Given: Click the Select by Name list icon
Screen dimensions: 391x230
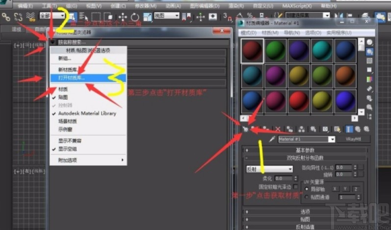Looking at the screenshot, I should click(83, 17).
